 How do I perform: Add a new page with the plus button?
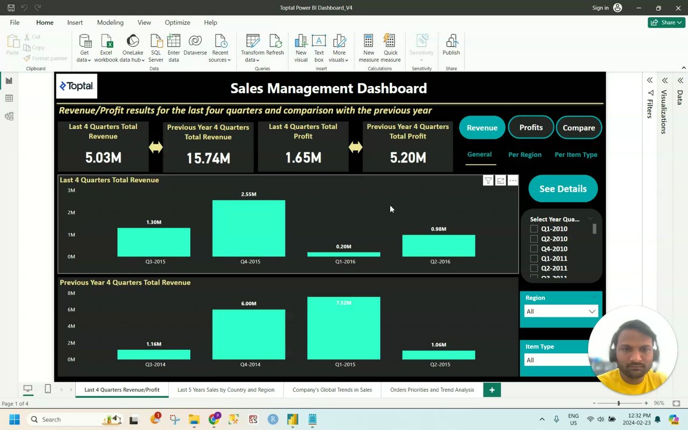[x=492, y=390]
